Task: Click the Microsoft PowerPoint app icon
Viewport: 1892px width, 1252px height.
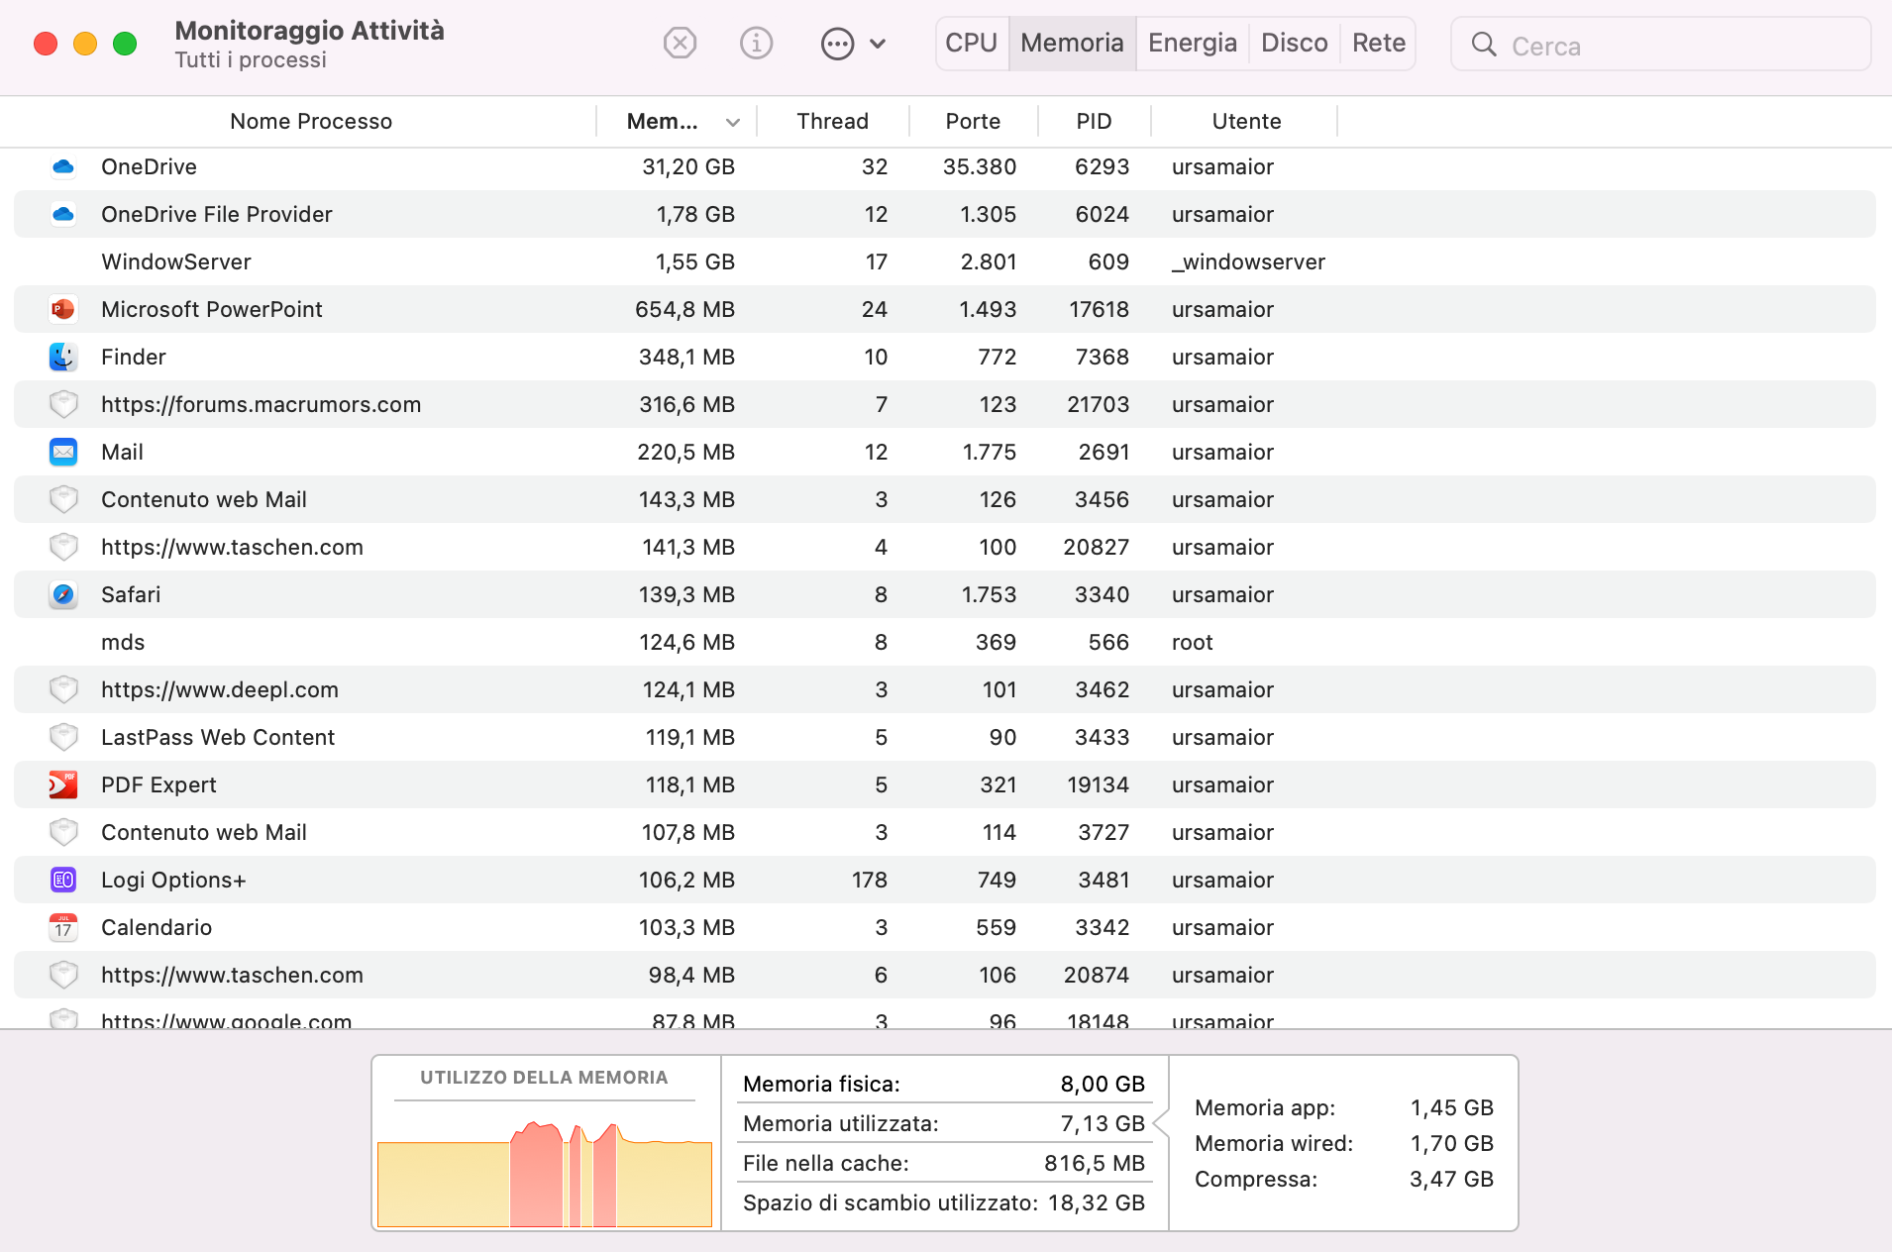Action: tap(63, 309)
